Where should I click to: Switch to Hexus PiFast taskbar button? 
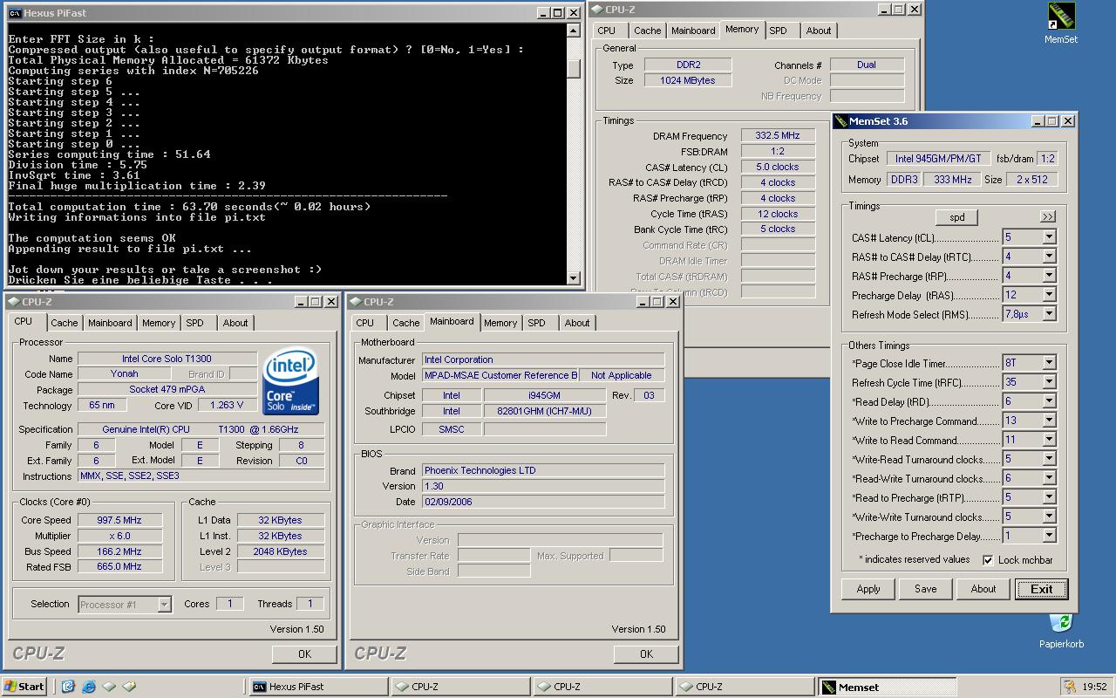point(317,687)
